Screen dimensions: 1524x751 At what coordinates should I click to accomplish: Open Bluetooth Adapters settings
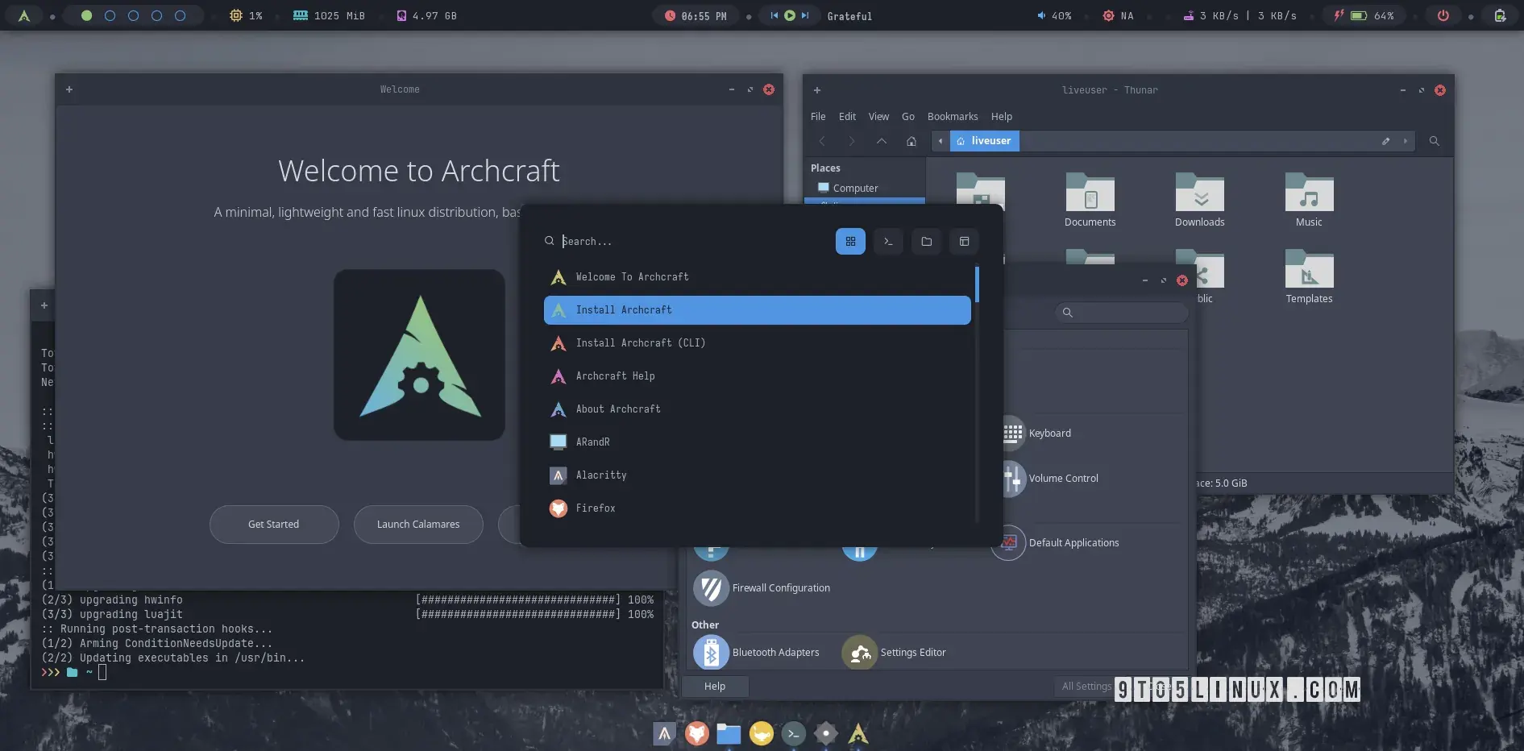756,653
